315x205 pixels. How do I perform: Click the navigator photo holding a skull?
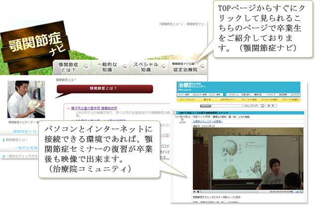click(x=26, y=99)
